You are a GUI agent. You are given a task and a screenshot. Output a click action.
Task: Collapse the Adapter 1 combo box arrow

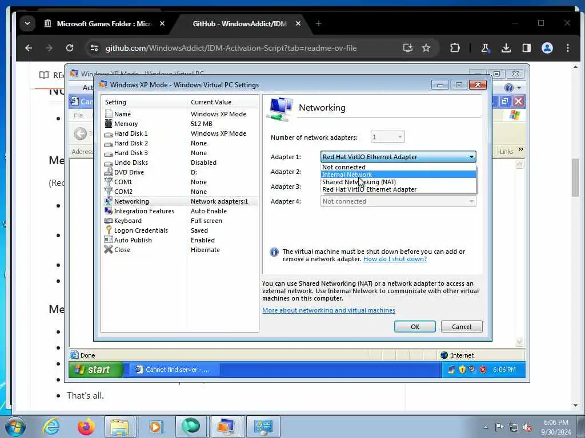[471, 157]
